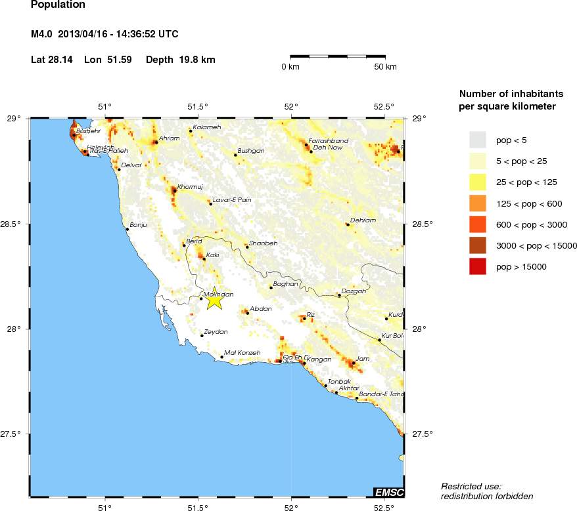Click the '3000 < pop < 15000' swatch

click(x=477, y=245)
